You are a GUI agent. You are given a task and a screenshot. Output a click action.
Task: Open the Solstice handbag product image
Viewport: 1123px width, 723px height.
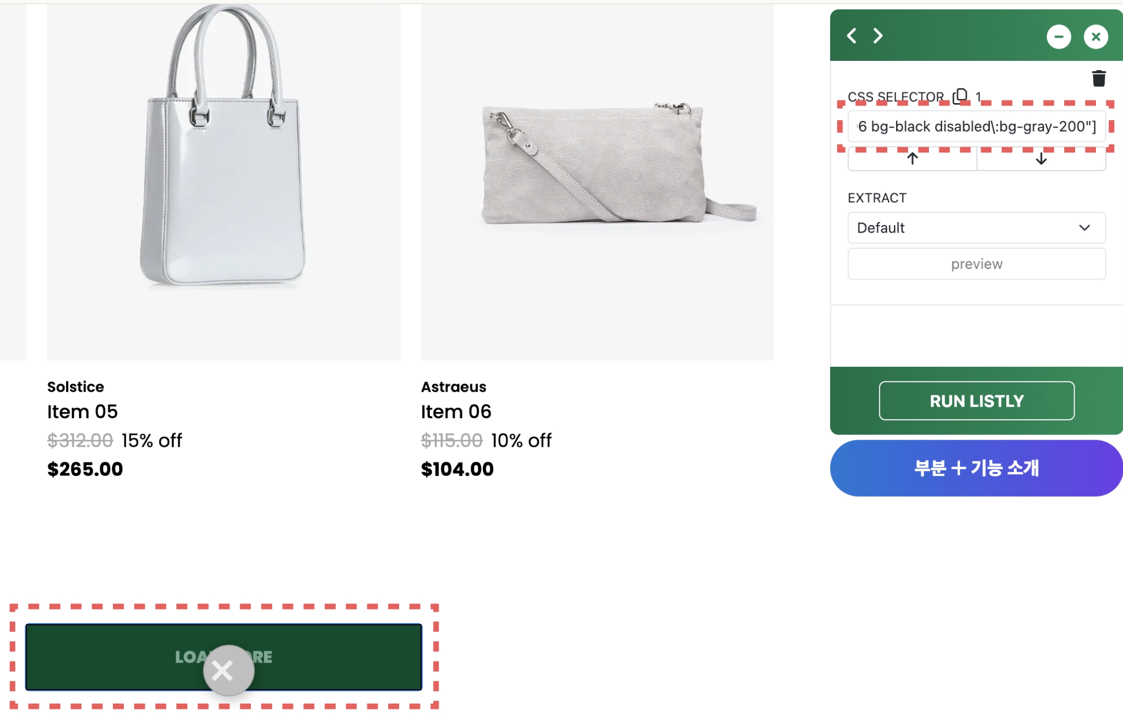point(224,182)
